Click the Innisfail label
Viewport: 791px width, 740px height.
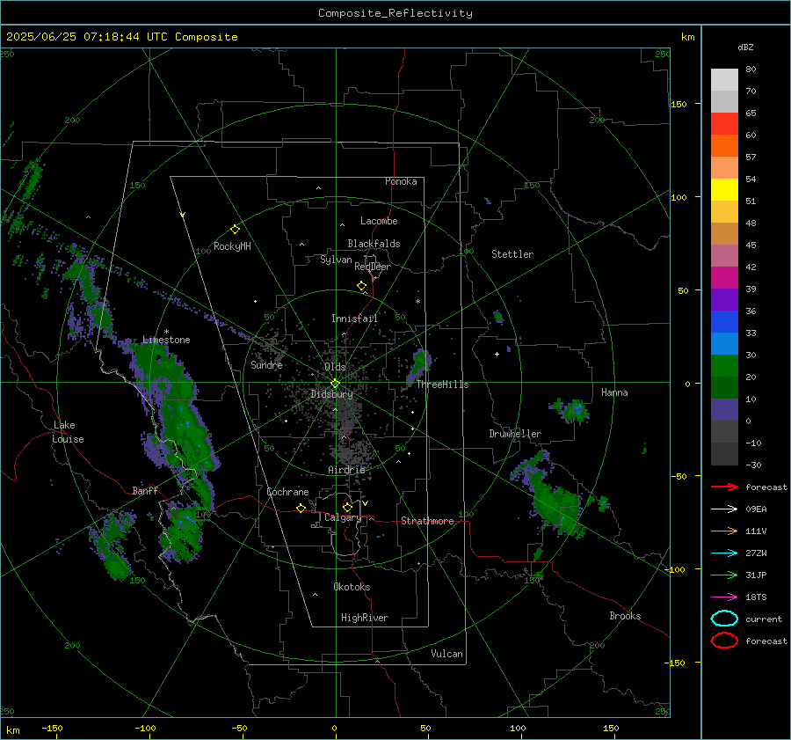[354, 319]
